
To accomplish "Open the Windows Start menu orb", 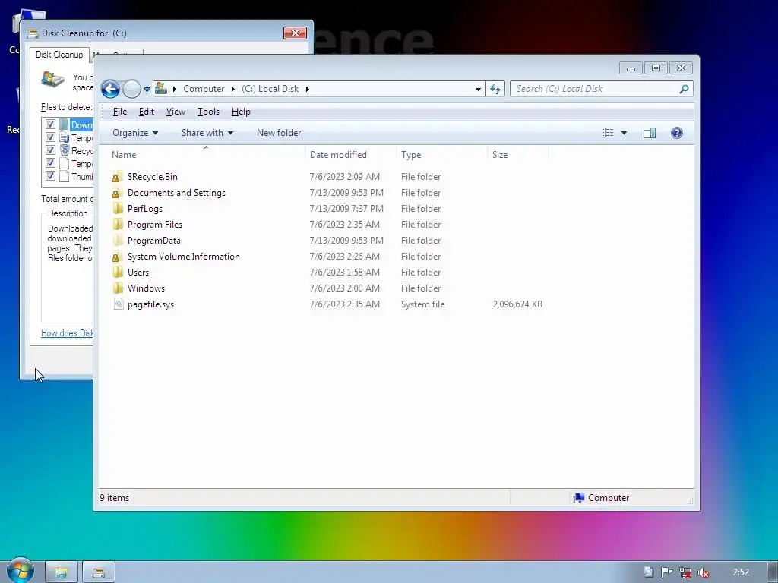I will pos(20,570).
